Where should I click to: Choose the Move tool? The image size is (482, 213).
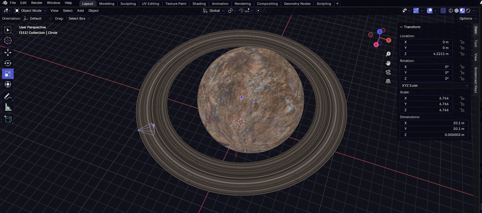(8, 53)
